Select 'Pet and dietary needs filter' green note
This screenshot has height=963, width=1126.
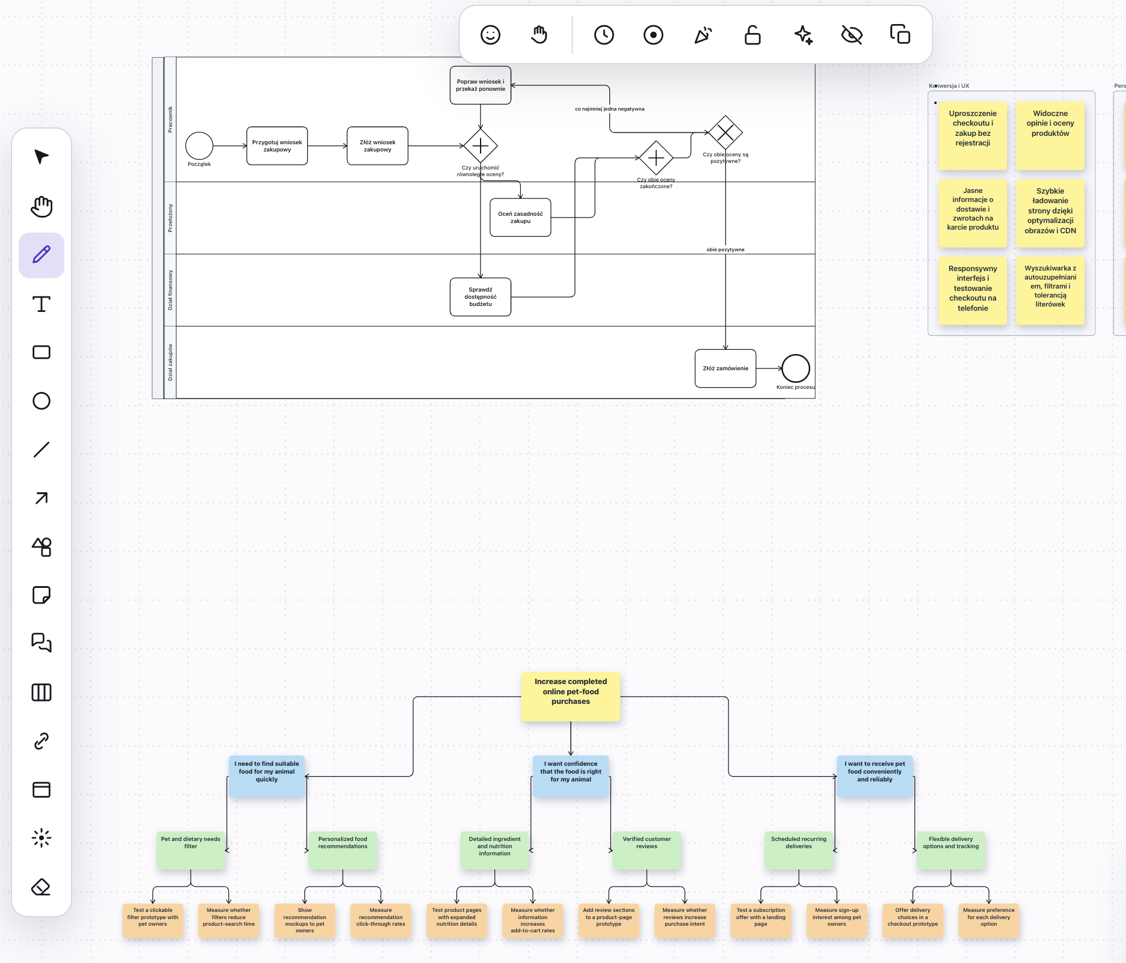point(191,850)
